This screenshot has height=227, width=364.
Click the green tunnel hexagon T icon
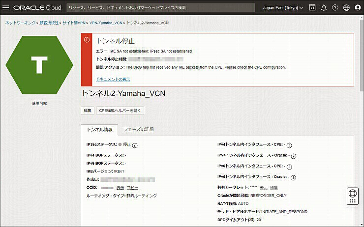click(39, 65)
